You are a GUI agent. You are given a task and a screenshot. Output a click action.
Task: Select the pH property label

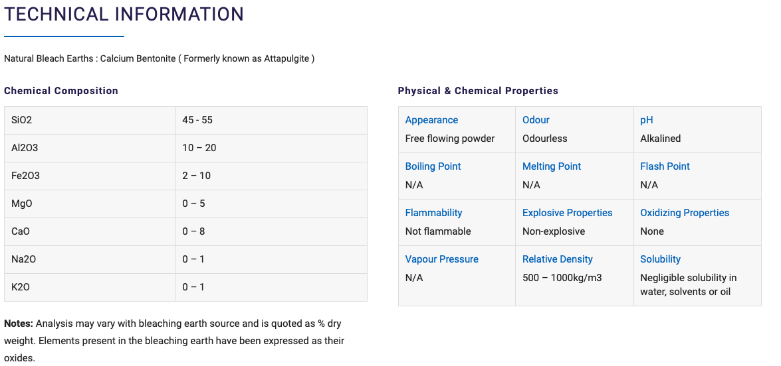(647, 120)
